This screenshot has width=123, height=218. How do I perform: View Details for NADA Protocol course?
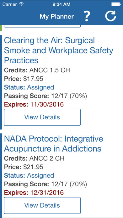42,205
